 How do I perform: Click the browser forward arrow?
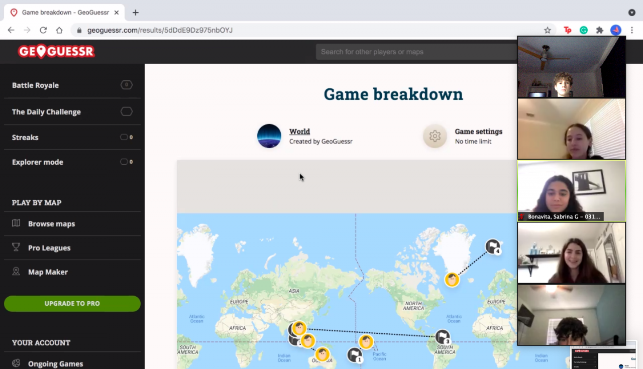pos(27,30)
